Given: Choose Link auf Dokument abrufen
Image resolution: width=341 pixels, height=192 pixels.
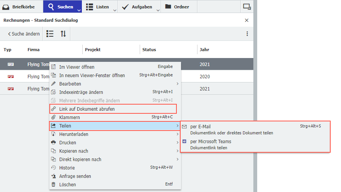Looking at the screenshot, I should pos(87,109).
